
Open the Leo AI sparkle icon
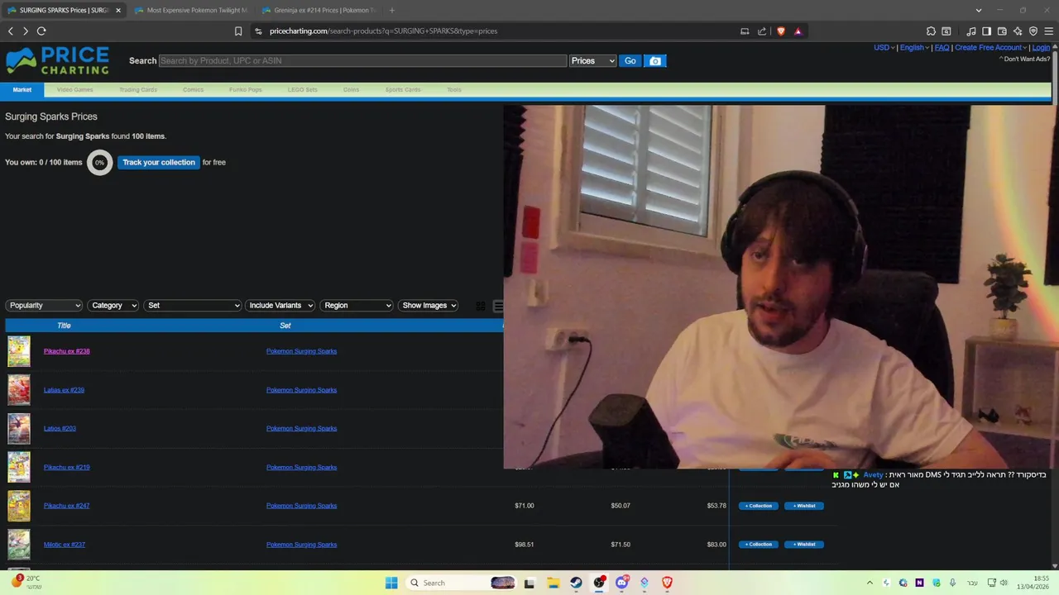(x=1018, y=31)
